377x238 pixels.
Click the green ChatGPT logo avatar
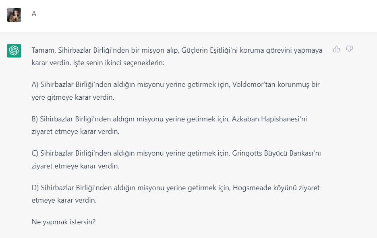[14, 51]
